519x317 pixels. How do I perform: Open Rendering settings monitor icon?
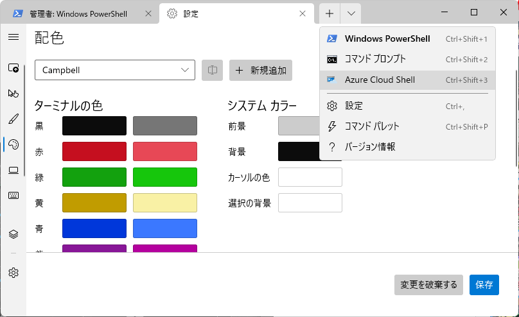[13, 170]
